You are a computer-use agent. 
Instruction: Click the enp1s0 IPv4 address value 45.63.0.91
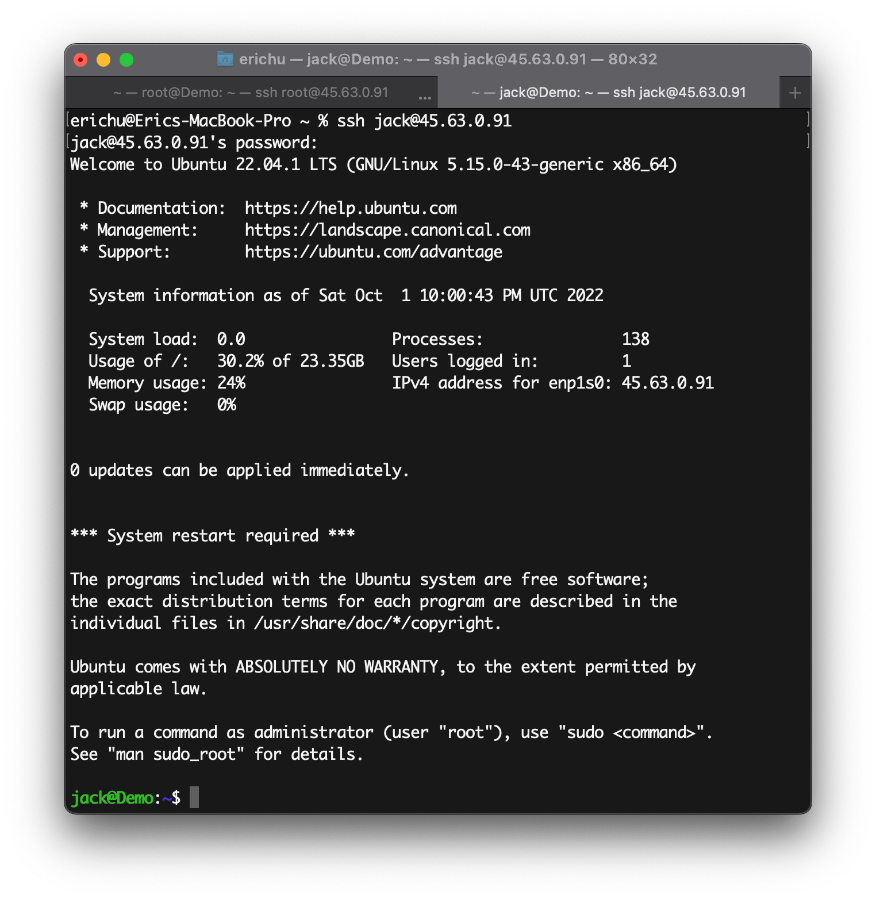click(x=668, y=383)
